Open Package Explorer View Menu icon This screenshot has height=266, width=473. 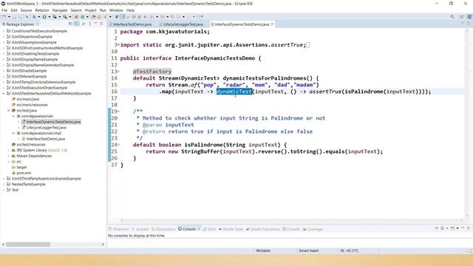90,24
